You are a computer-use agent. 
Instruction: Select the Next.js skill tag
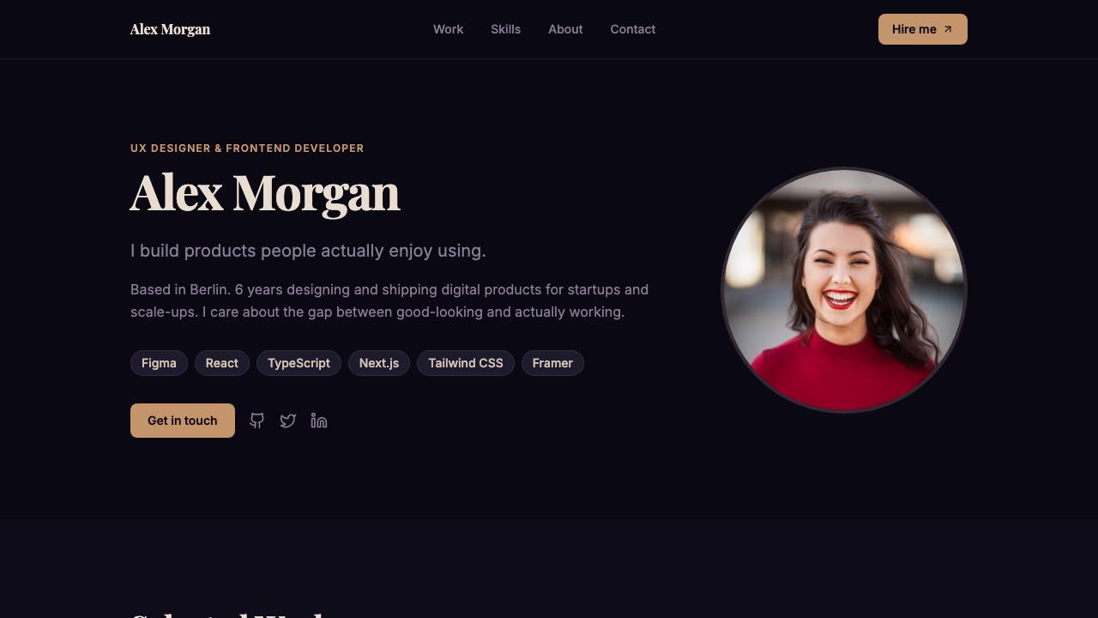click(379, 363)
